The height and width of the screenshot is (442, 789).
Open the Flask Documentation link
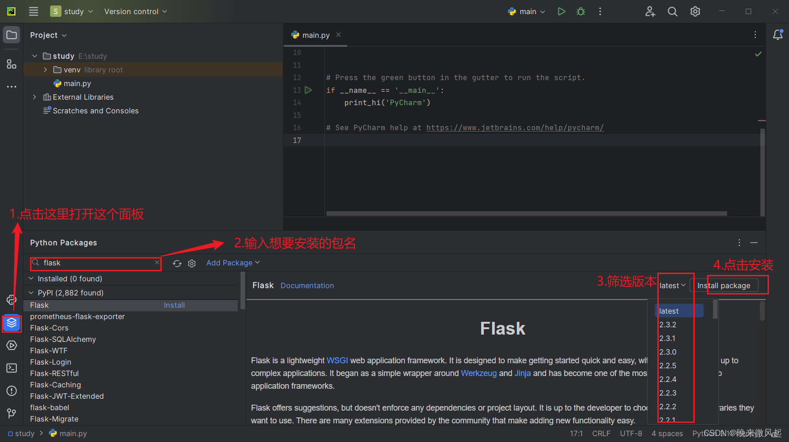307,285
